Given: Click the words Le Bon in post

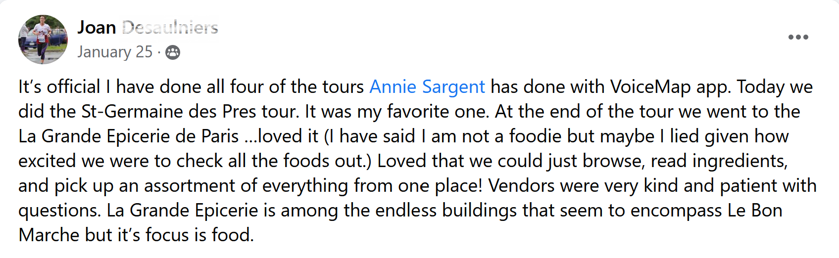Looking at the screenshot, I should [x=755, y=210].
